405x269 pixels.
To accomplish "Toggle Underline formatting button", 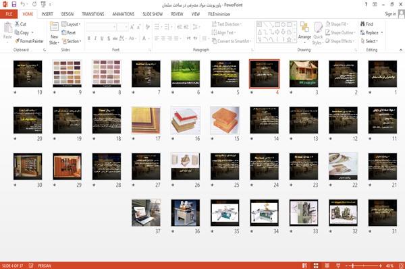I will point(102,38).
